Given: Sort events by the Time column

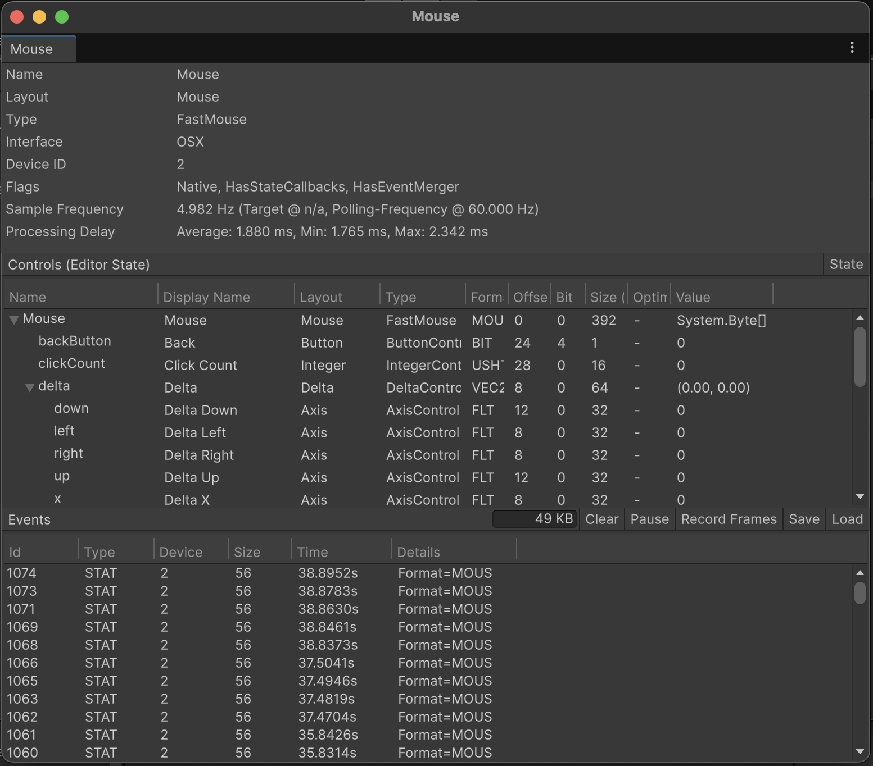Looking at the screenshot, I should coord(313,551).
